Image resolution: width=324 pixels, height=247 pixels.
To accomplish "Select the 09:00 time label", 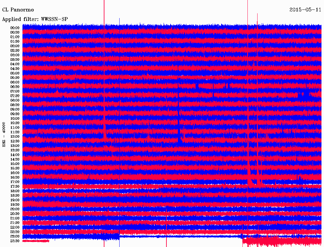I will pyautogui.click(x=15, y=110).
